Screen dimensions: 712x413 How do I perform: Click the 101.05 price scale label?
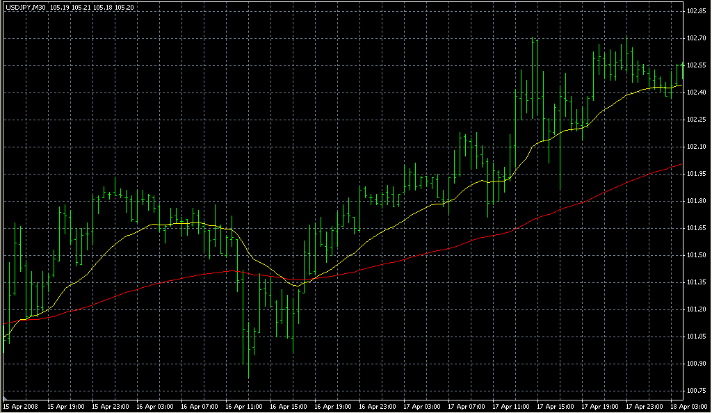[x=696, y=337]
